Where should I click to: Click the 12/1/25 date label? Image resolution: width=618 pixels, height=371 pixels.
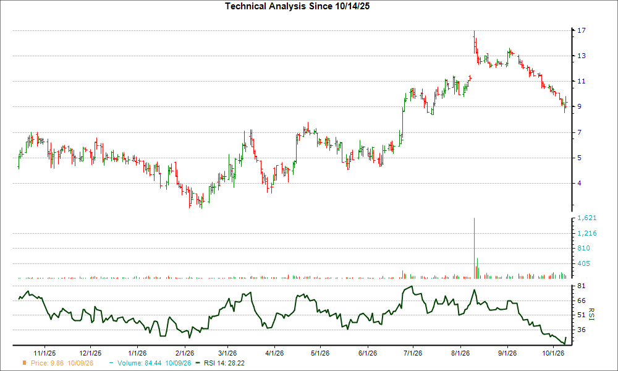pyautogui.click(x=90, y=353)
